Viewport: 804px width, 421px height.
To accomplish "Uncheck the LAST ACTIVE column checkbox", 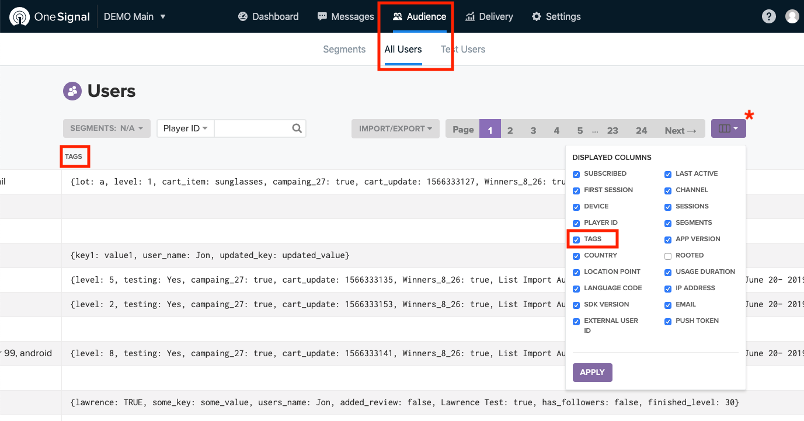I will 668,174.
